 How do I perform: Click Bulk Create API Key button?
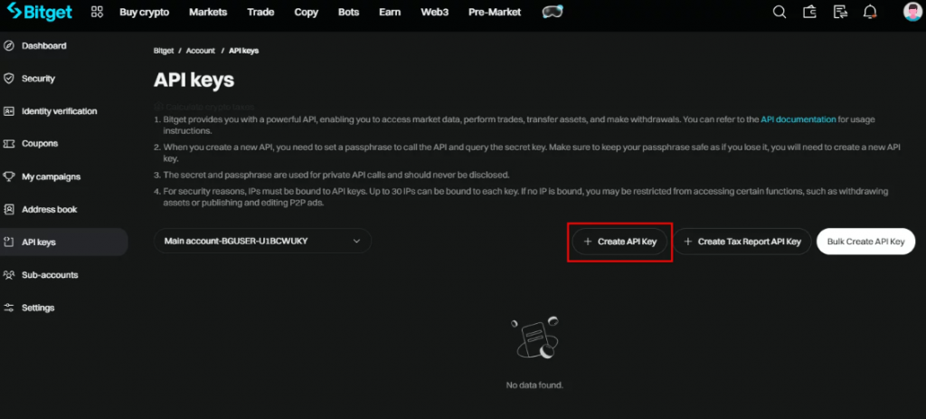865,242
